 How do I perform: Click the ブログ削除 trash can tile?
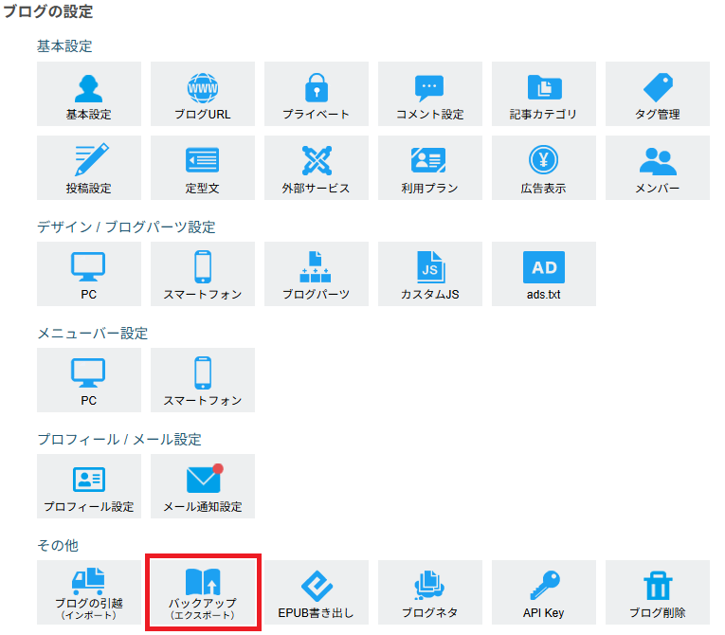tap(658, 592)
